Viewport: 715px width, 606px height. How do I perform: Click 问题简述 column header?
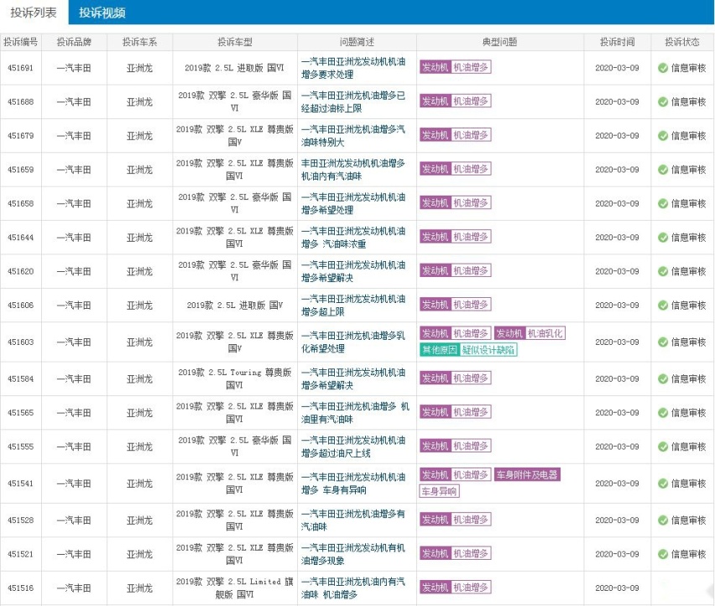click(357, 42)
